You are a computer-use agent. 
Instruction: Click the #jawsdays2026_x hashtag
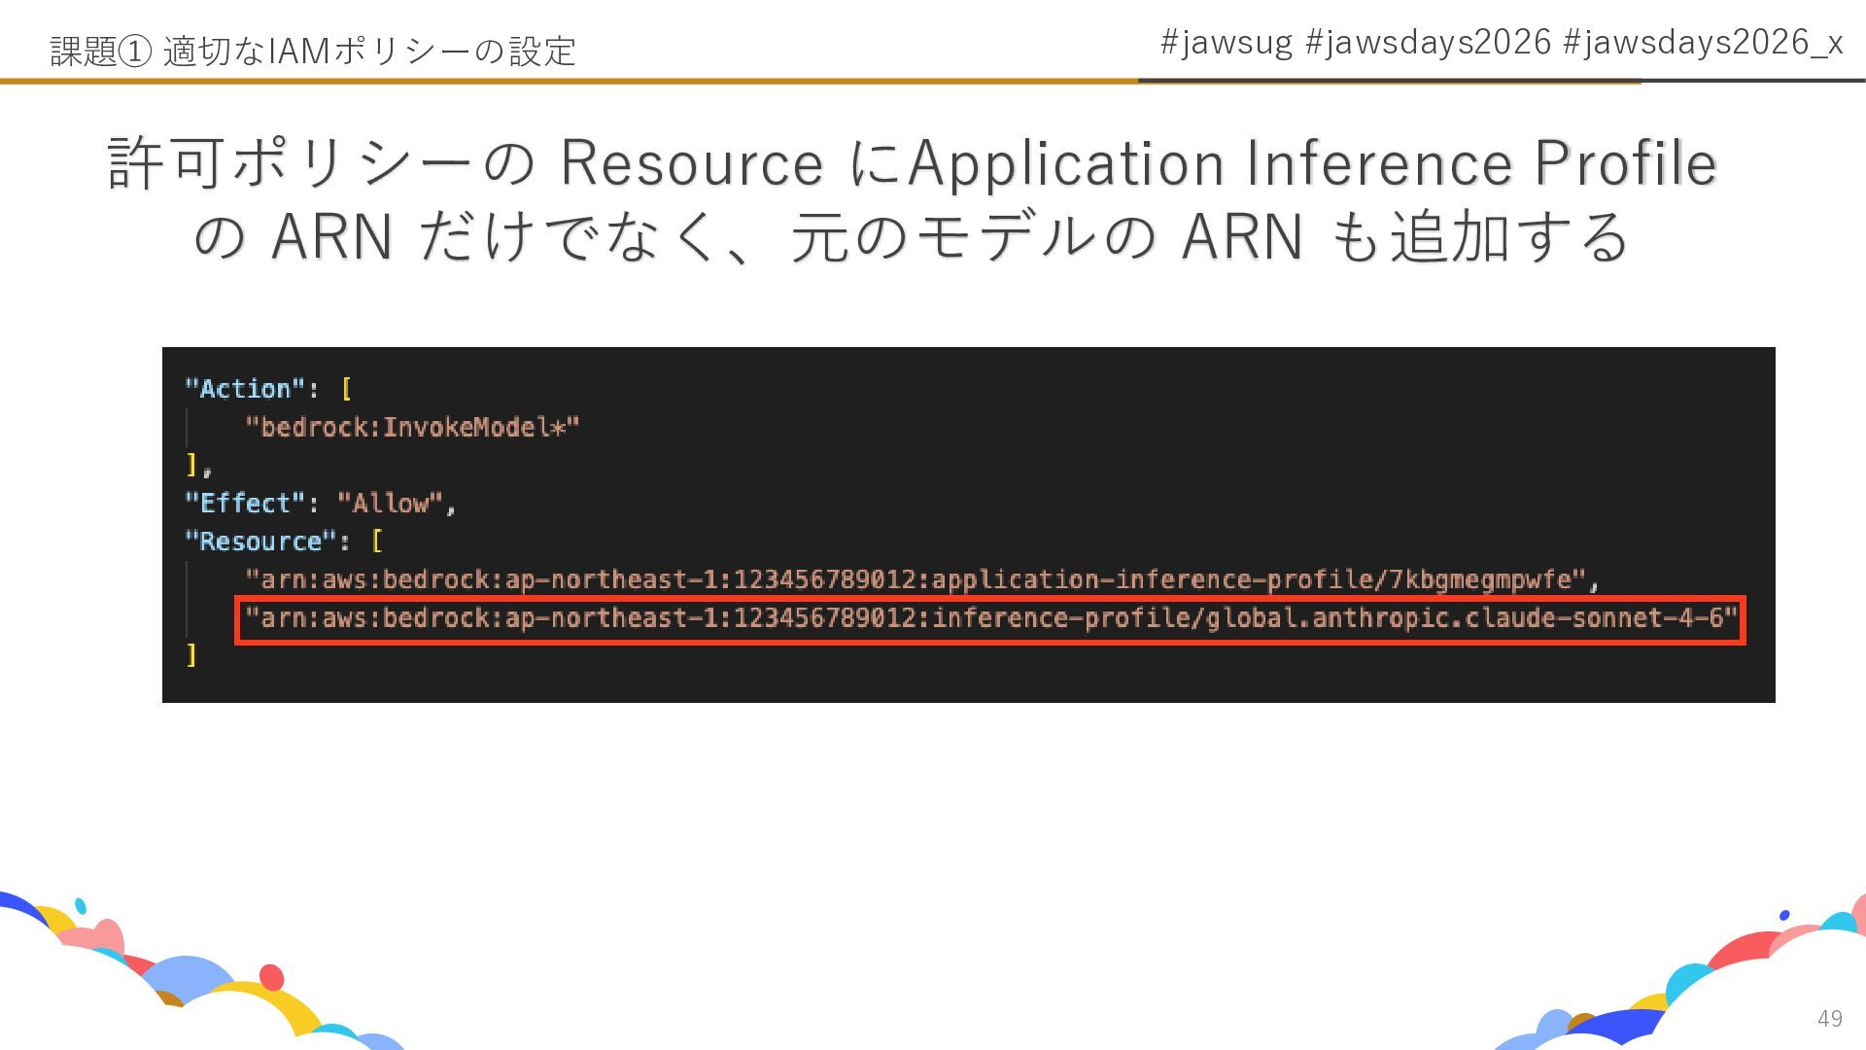pyautogui.click(x=1702, y=43)
